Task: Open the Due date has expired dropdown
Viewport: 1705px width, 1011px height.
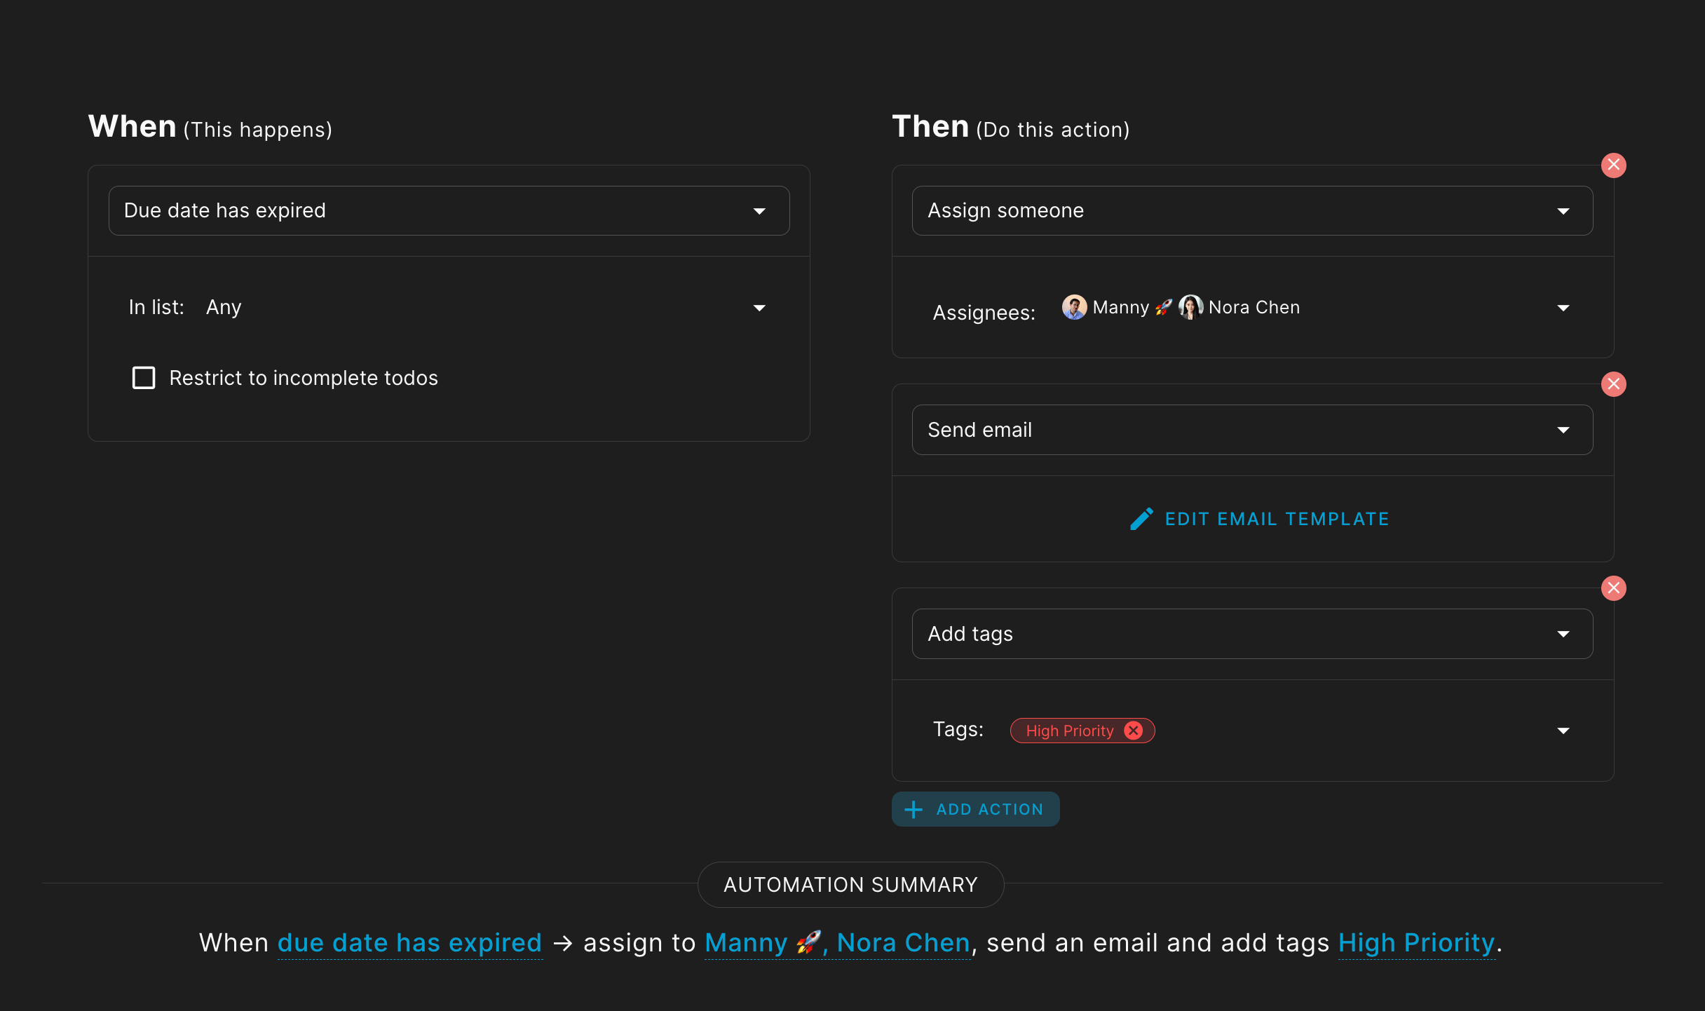Action: click(x=449, y=210)
